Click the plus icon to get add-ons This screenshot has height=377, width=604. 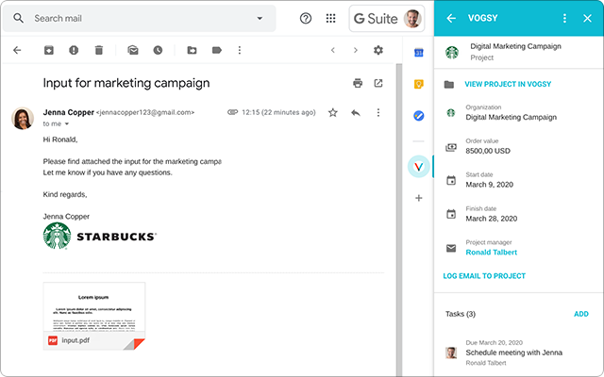419,198
